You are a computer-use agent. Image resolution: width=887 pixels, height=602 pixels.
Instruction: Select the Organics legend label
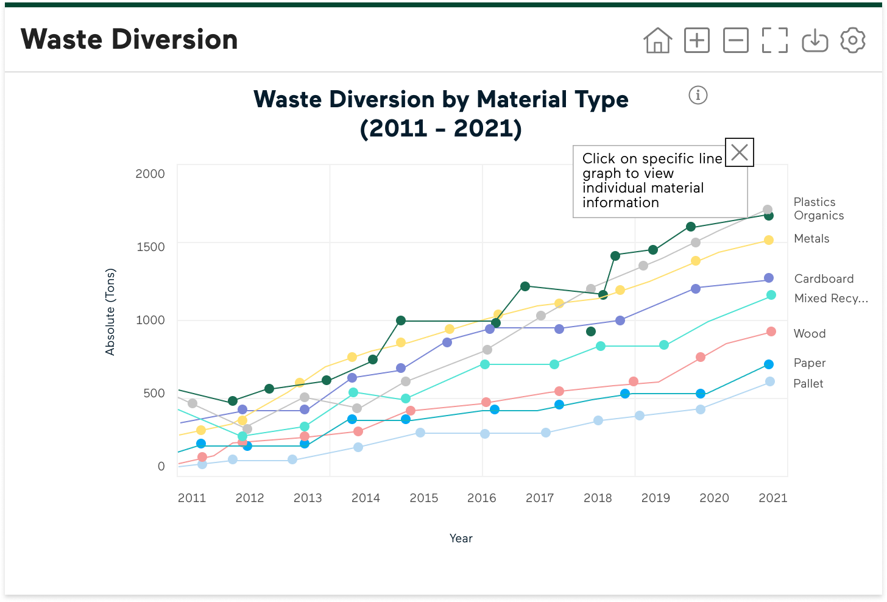(819, 216)
